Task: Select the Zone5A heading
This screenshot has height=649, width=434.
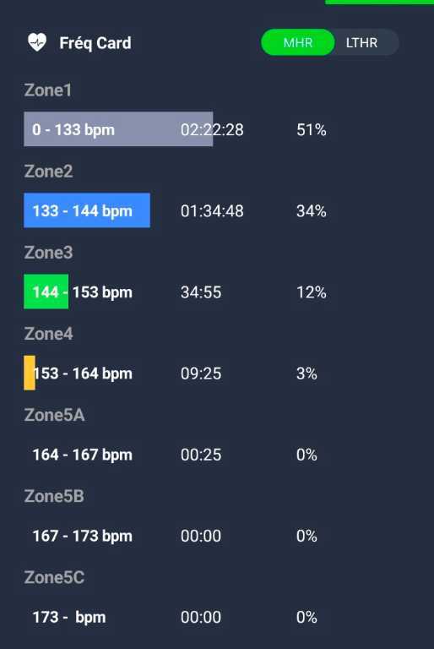Action: point(55,415)
